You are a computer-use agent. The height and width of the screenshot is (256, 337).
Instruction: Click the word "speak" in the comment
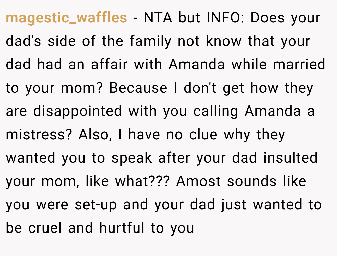click(132, 158)
